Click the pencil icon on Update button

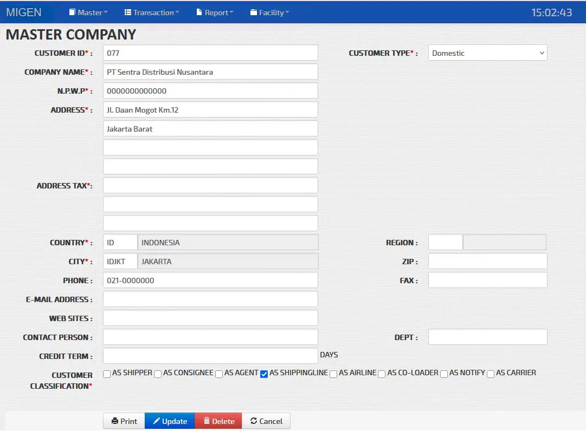click(157, 421)
